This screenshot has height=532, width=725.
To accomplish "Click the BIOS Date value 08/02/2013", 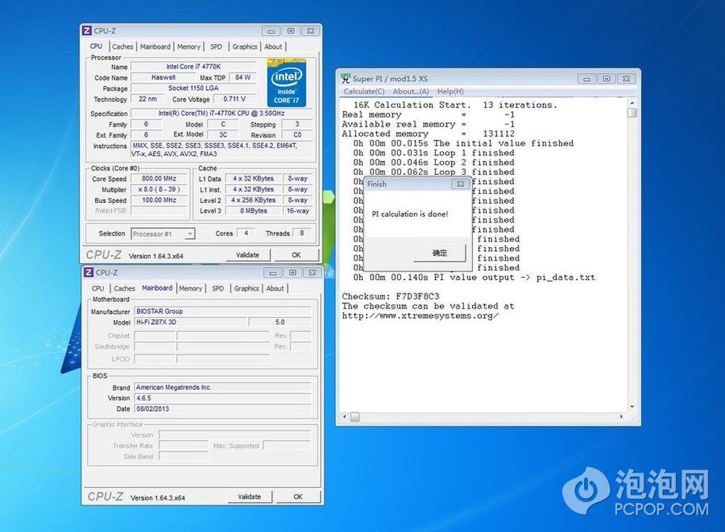I will tap(223, 409).
